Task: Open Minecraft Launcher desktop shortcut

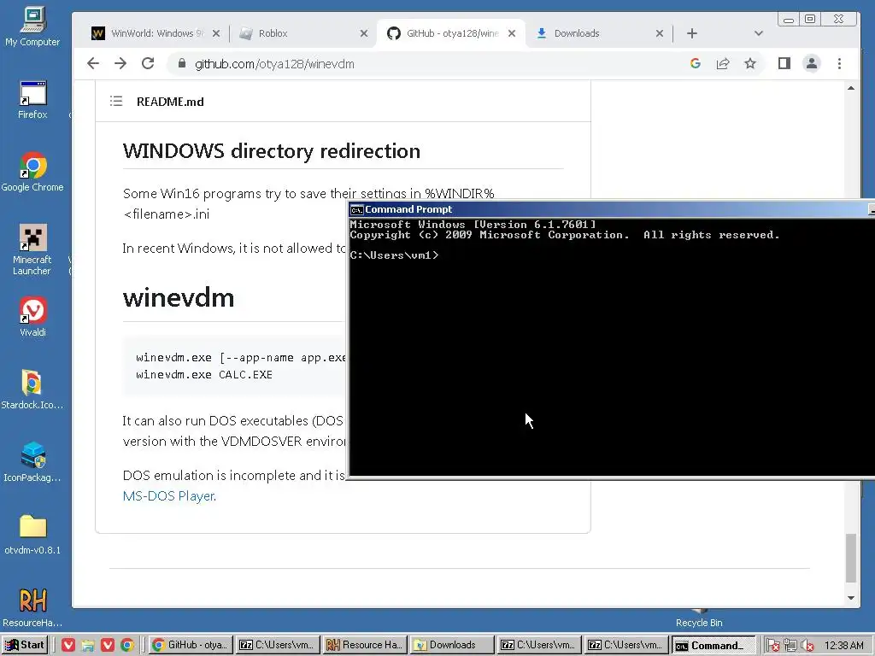Action: tap(32, 250)
